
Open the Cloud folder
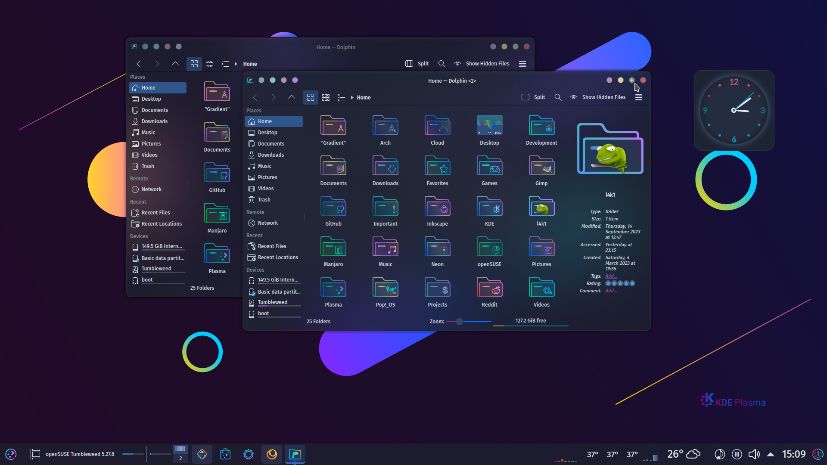pos(437,130)
